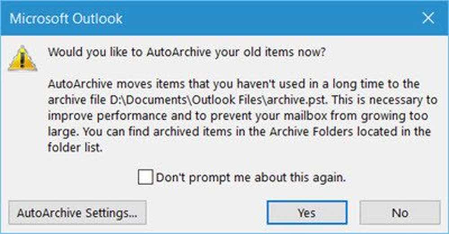Click empty title bar space beside the title
This screenshot has width=449, height=234.
269,19
